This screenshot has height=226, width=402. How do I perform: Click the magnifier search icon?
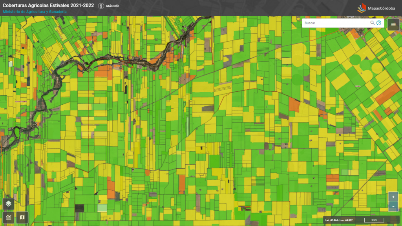(372, 23)
